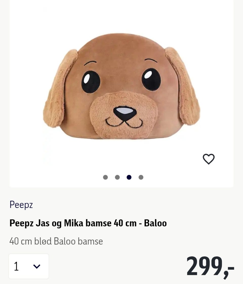Jump to the first carousel dot
The image size is (243, 284).
point(106,177)
